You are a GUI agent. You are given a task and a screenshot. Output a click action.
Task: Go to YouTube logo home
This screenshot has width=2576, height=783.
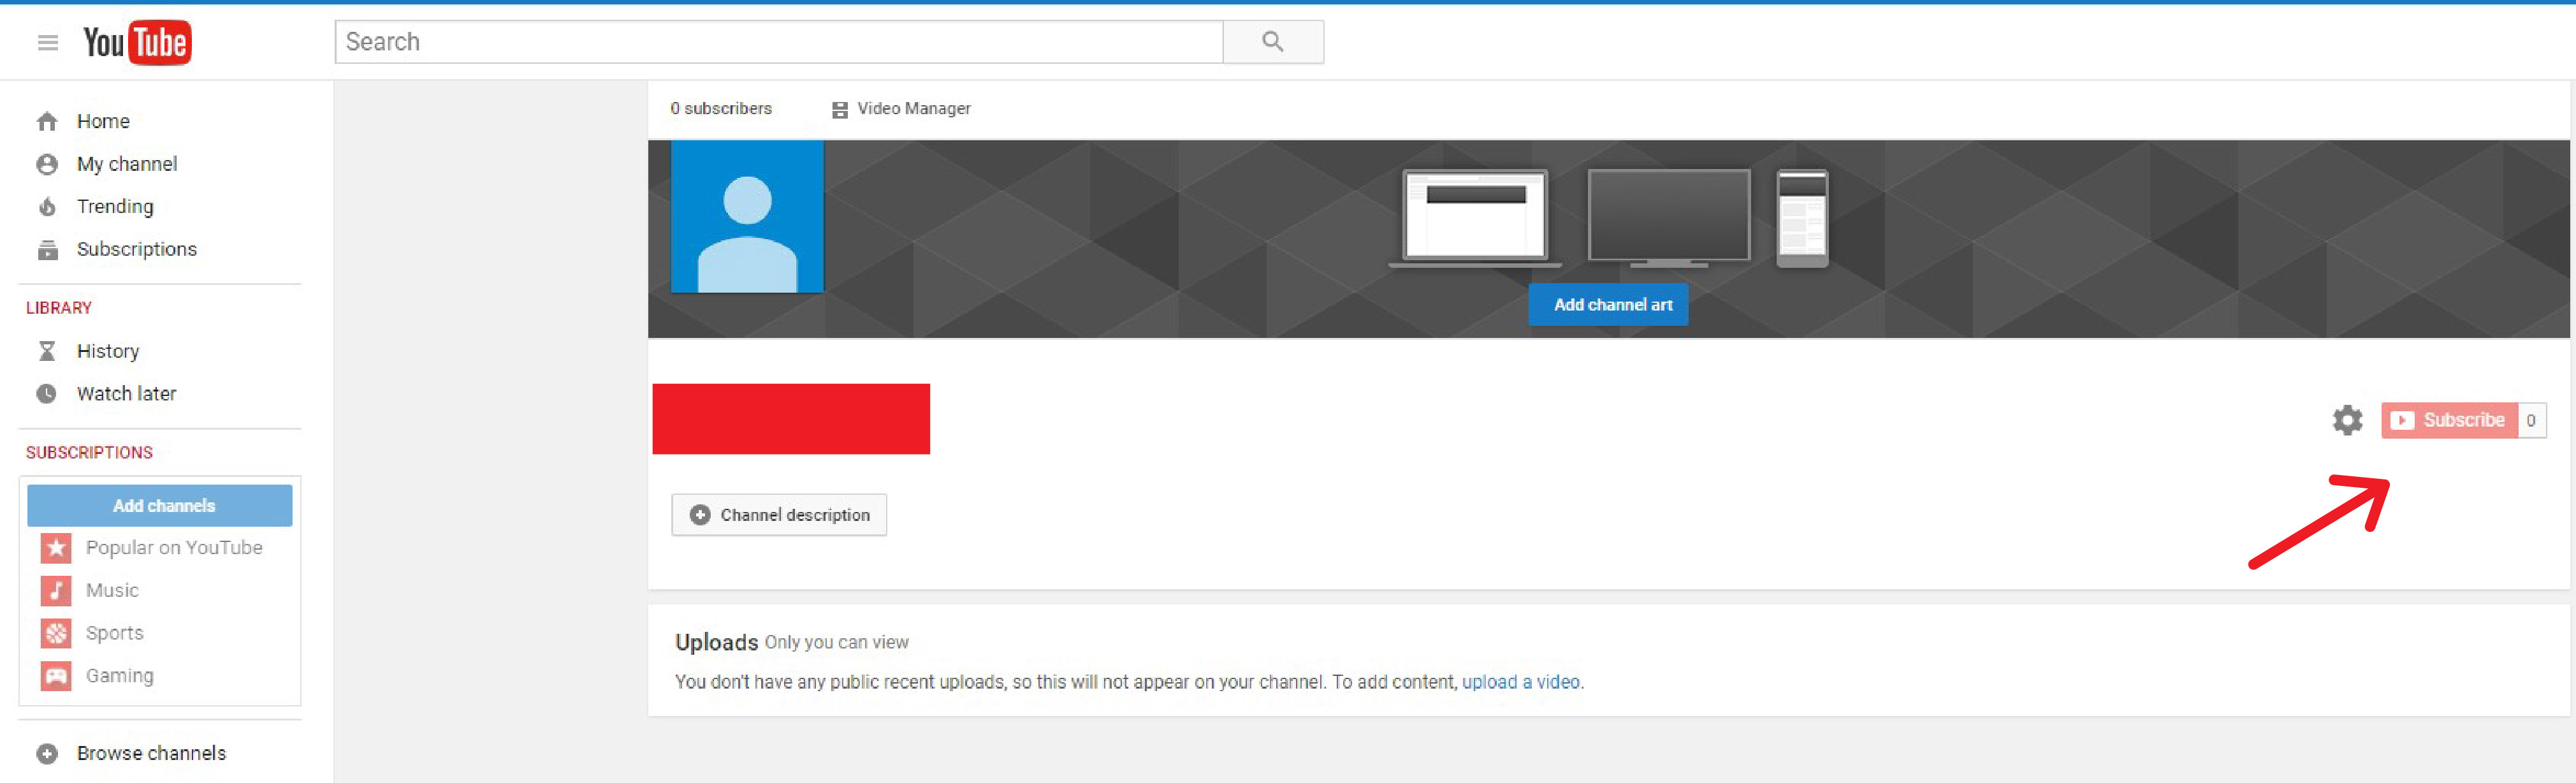137,42
